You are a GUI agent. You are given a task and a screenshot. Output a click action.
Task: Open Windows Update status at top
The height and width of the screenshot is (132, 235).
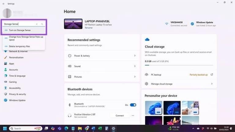203,24
